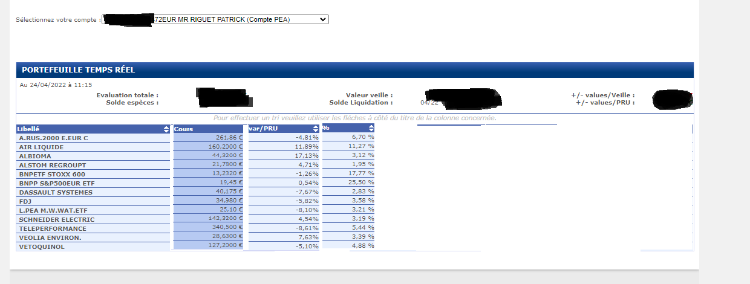The width and height of the screenshot is (750, 284).
Task: Select the BNPETF STOXX 600 row label
Action: pyautogui.click(x=52, y=174)
